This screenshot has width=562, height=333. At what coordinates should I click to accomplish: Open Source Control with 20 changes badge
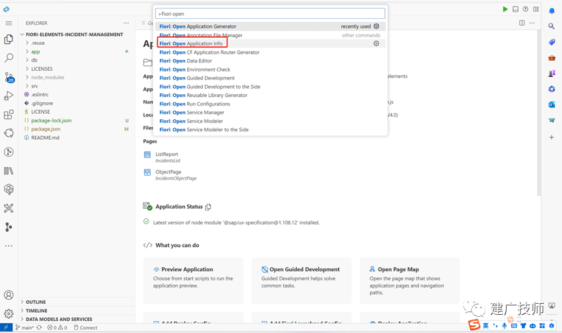coord(8,77)
